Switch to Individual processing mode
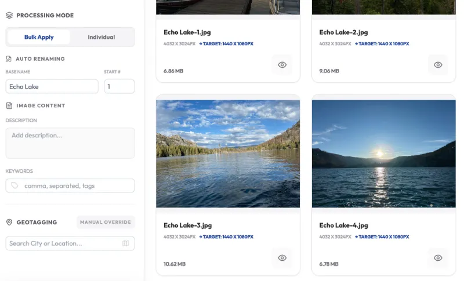 [x=101, y=37]
